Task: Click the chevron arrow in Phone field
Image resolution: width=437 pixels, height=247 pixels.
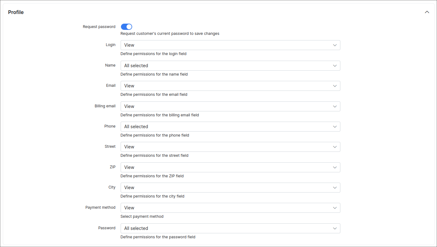Action: (x=335, y=127)
